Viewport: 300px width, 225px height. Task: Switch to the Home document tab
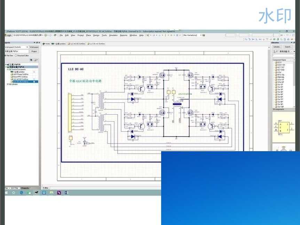(46, 44)
